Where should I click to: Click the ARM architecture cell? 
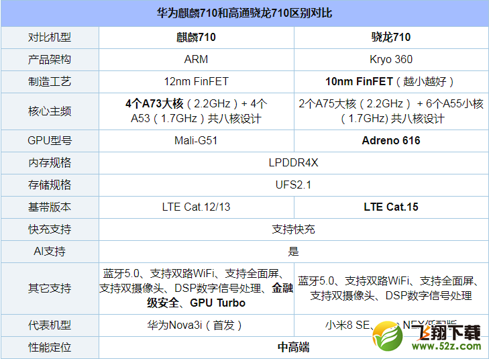(x=196, y=60)
